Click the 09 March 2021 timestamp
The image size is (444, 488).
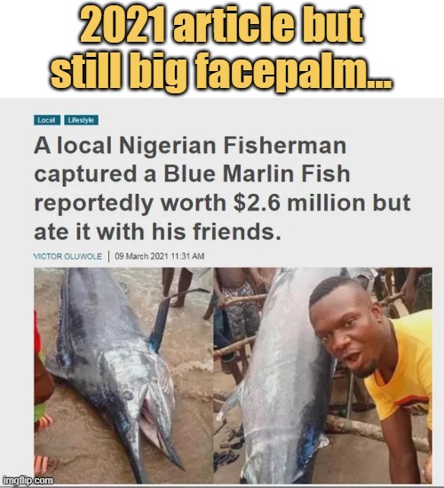pyautogui.click(x=160, y=256)
